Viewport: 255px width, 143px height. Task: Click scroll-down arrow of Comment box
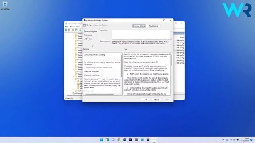171,38
